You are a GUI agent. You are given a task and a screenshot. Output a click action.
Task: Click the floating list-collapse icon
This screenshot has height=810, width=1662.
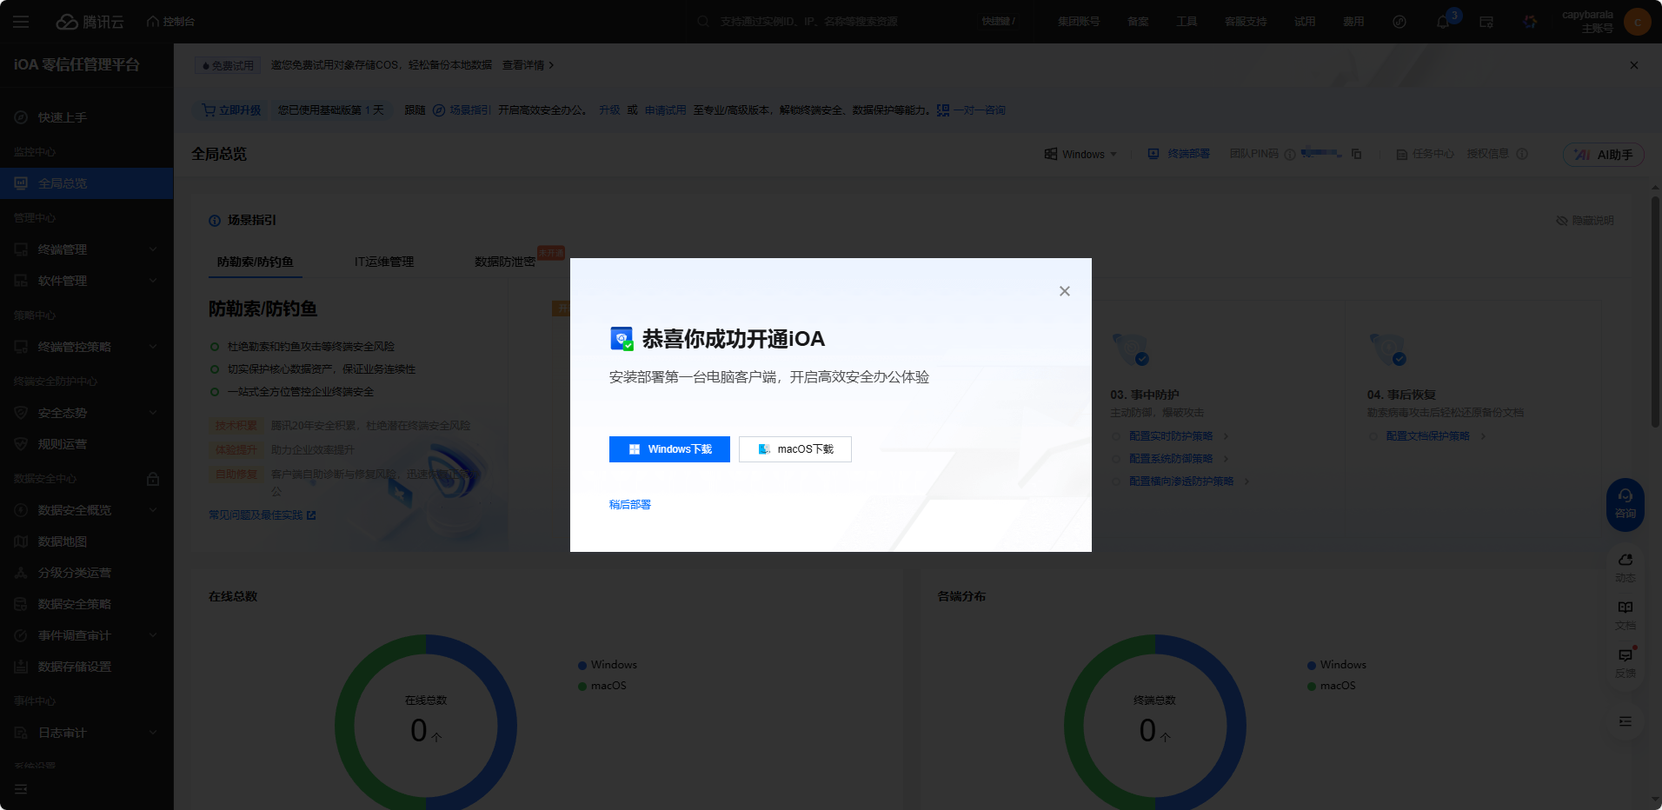click(1625, 721)
